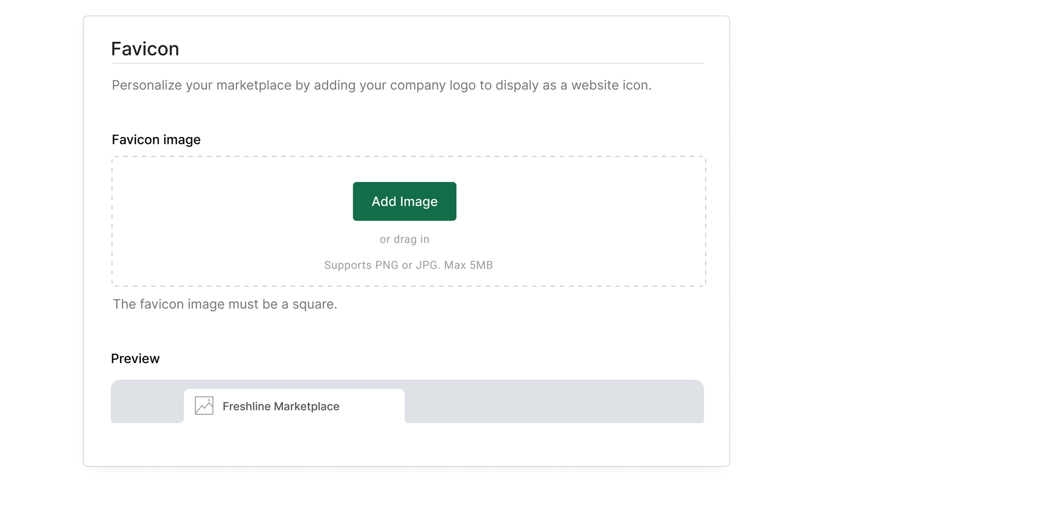
Task: Click the Freshline Marketplace tab title text
Action: click(281, 406)
